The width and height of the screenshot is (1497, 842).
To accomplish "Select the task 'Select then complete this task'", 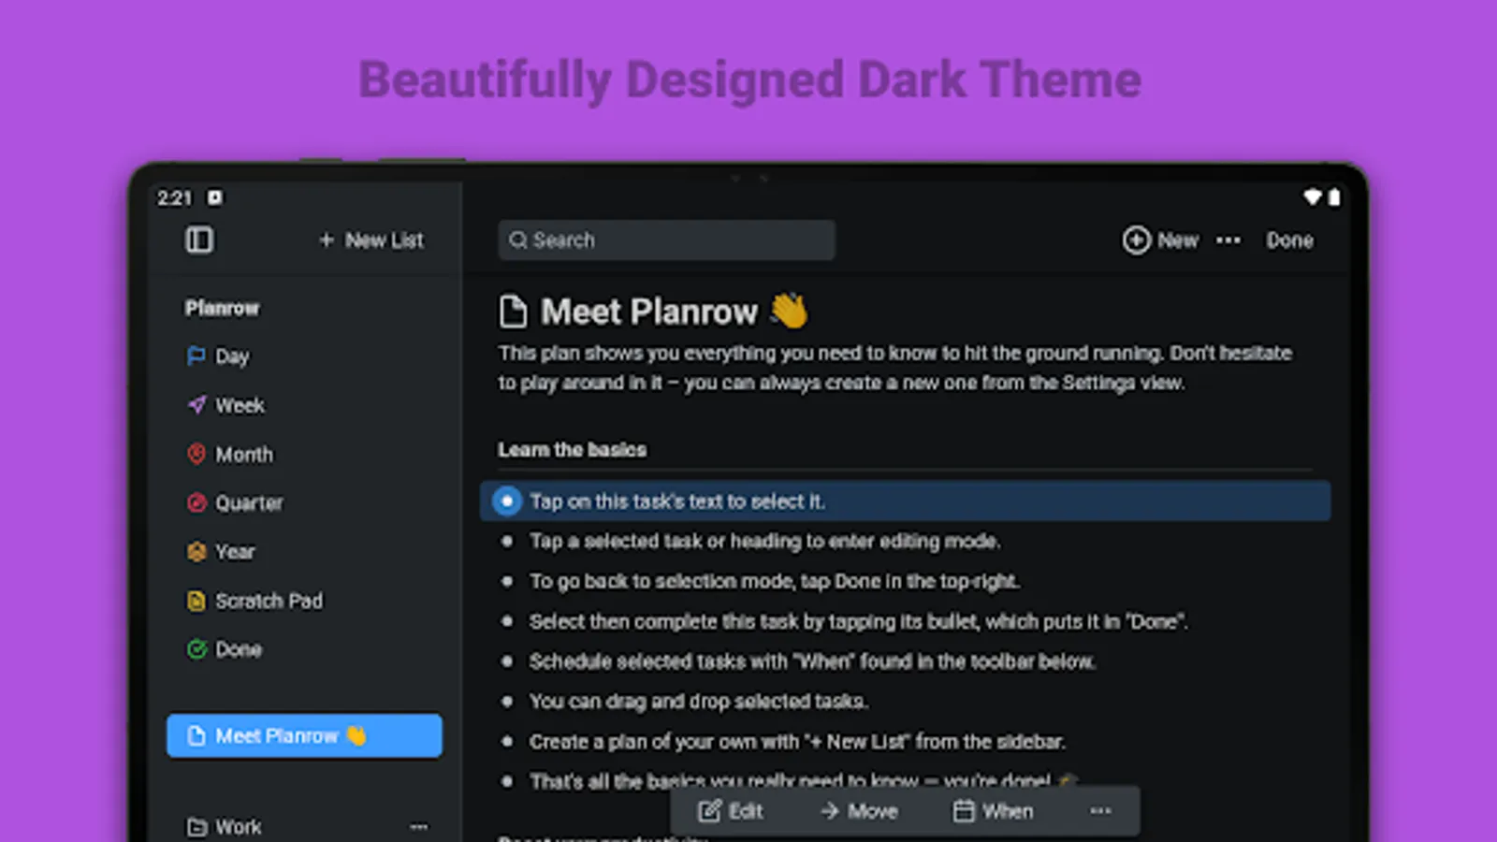I will (x=858, y=621).
